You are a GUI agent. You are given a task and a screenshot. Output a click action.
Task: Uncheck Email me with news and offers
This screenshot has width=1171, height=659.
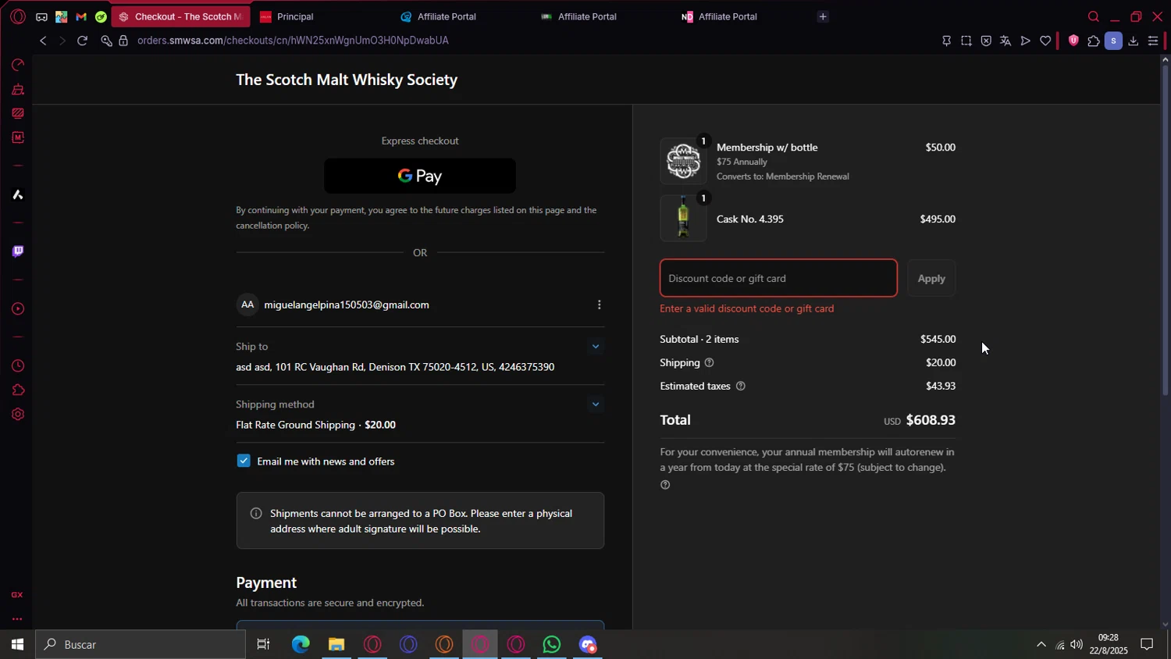coord(244,461)
